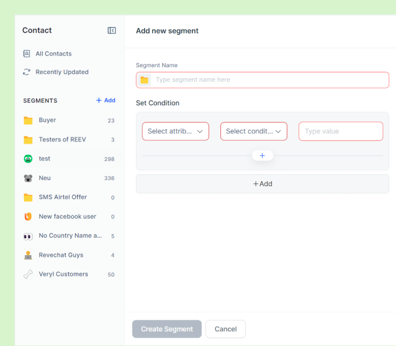The height and width of the screenshot is (346, 396).
Task: Click the All Contacts address book icon
Action: 26,53
